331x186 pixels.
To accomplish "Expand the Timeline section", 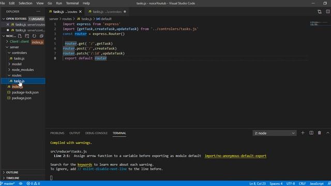I will (x=12, y=178).
